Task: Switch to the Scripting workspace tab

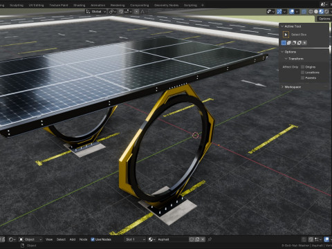Action: pos(190,5)
